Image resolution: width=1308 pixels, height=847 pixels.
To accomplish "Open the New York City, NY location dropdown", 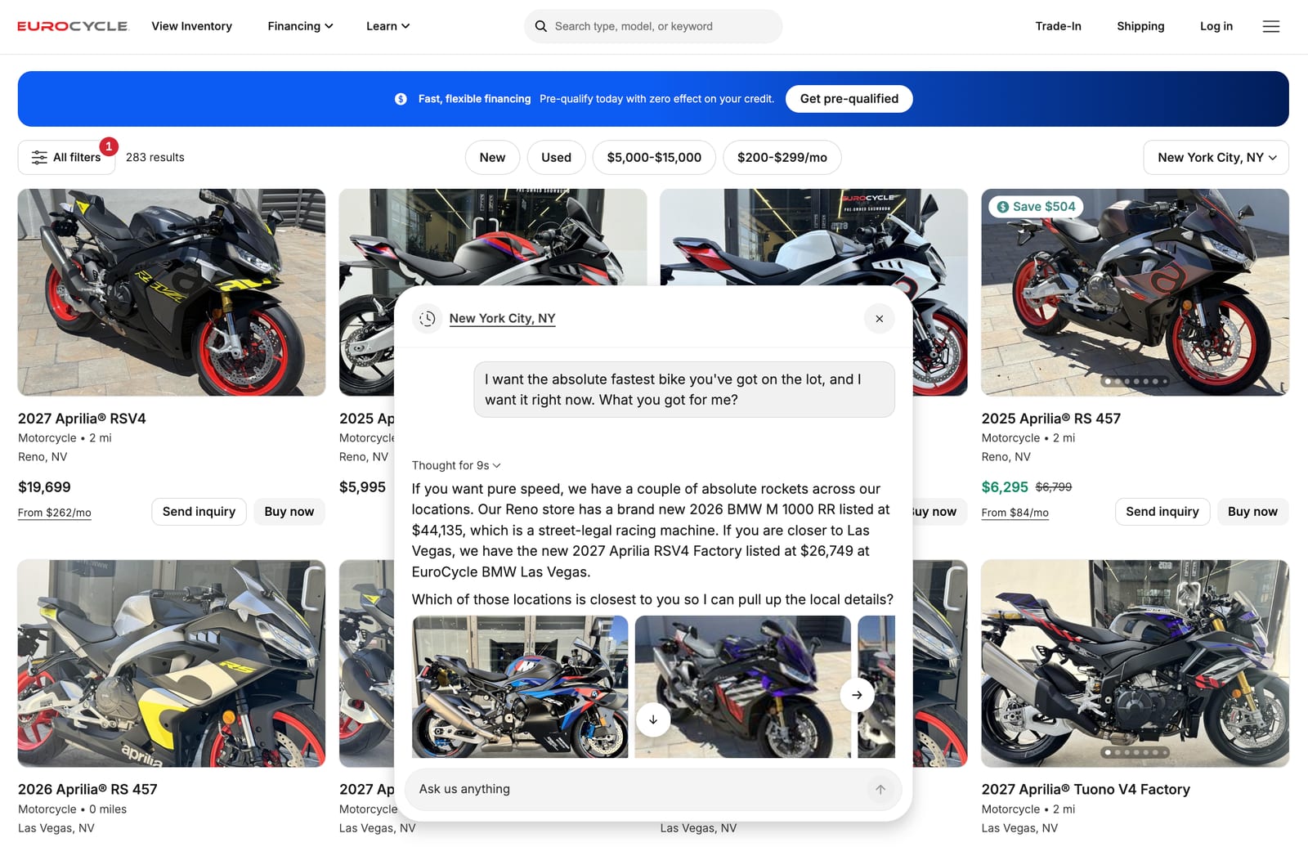I will tap(1216, 158).
